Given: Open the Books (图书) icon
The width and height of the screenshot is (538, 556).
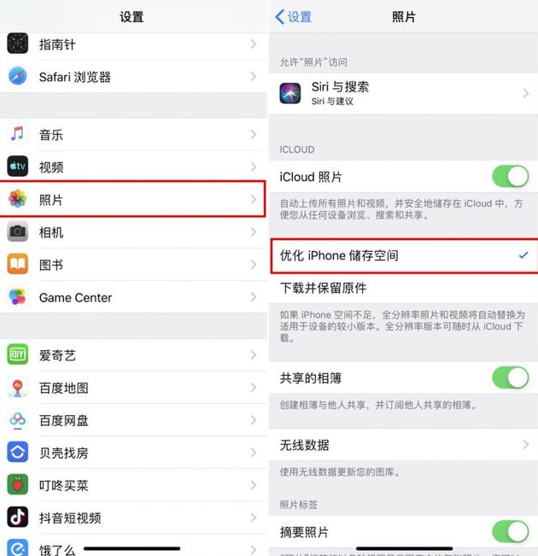Looking at the screenshot, I should pos(17,264).
